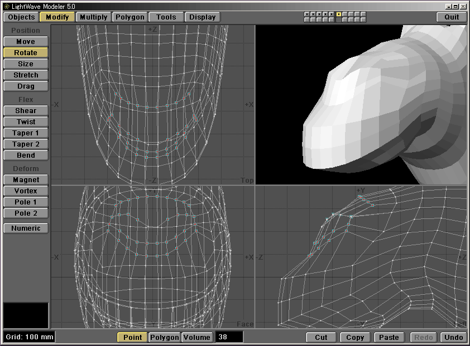Switch to Volume selection mode
This screenshot has height=346, width=470.
196,337
